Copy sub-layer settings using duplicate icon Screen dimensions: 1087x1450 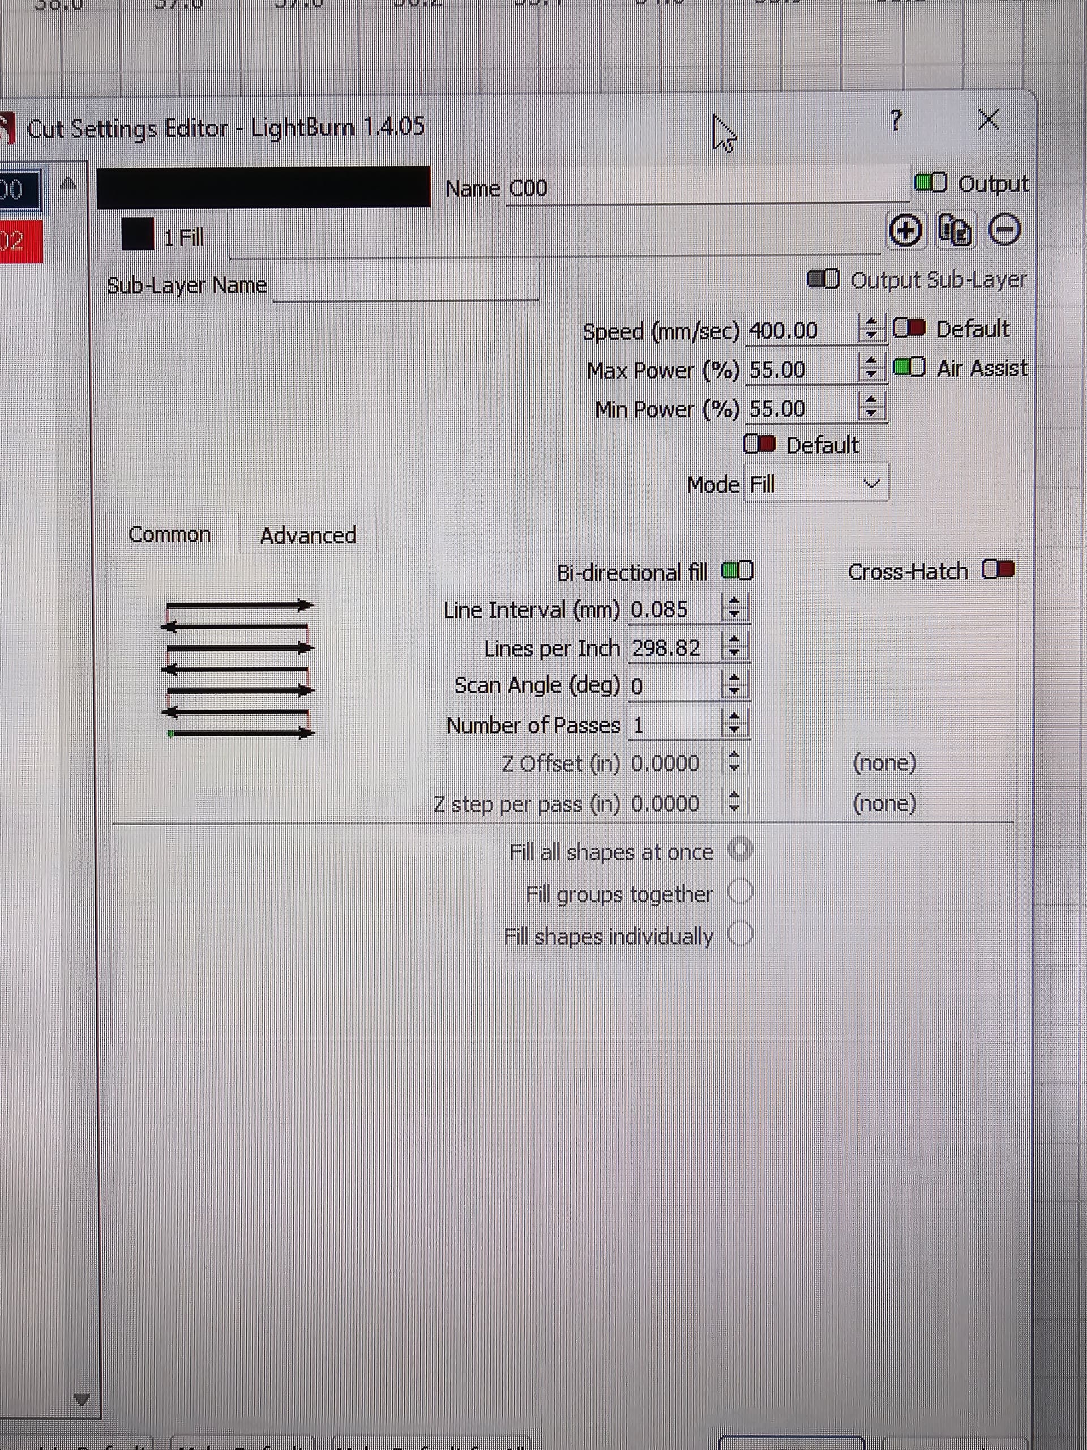point(955,230)
